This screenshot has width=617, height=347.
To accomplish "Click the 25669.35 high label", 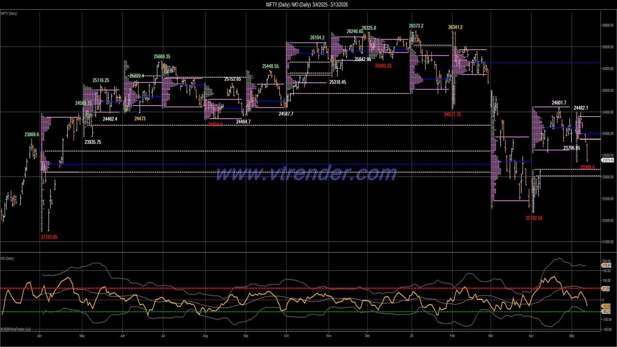I will point(162,57).
